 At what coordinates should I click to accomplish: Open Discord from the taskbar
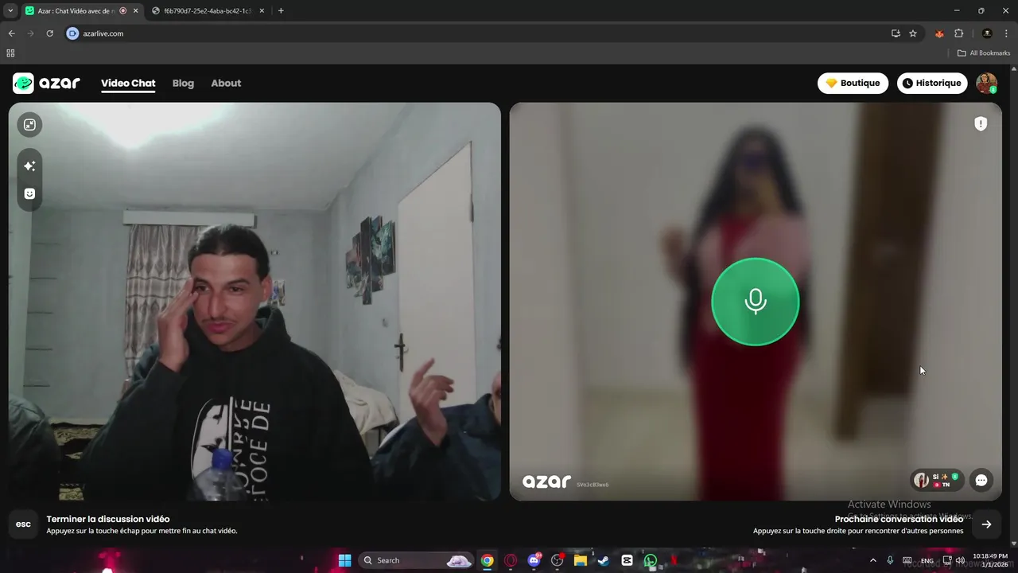click(534, 560)
